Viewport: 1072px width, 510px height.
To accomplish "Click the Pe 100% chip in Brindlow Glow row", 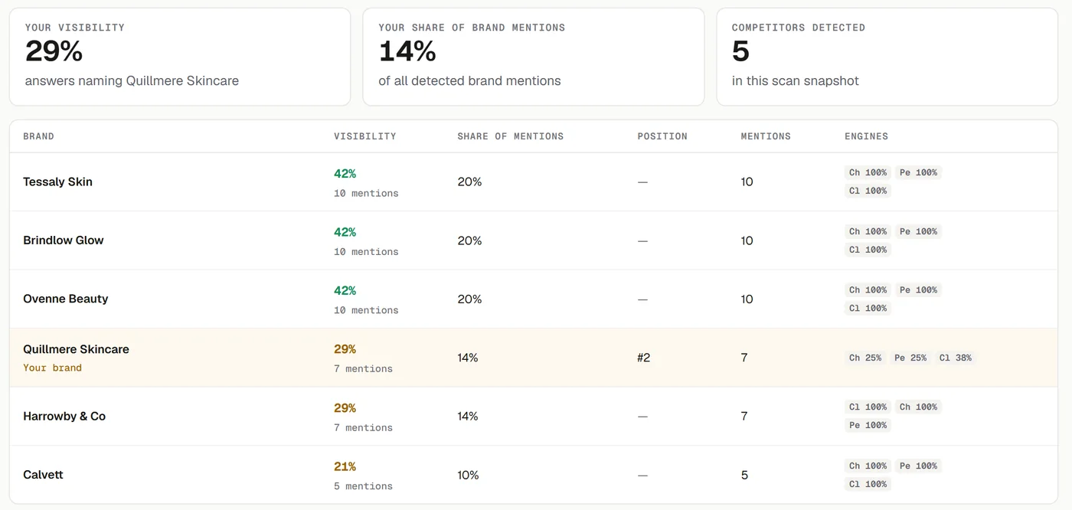I will pyautogui.click(x=918, y=231).
